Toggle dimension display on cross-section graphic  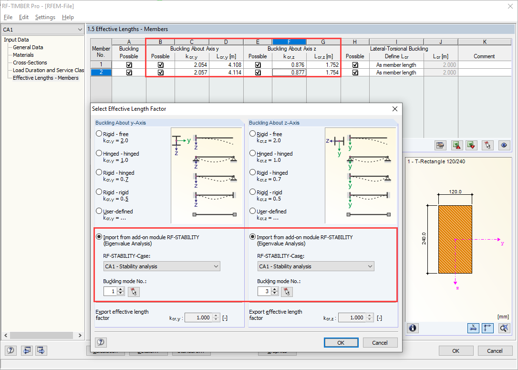tap(473, 328)
